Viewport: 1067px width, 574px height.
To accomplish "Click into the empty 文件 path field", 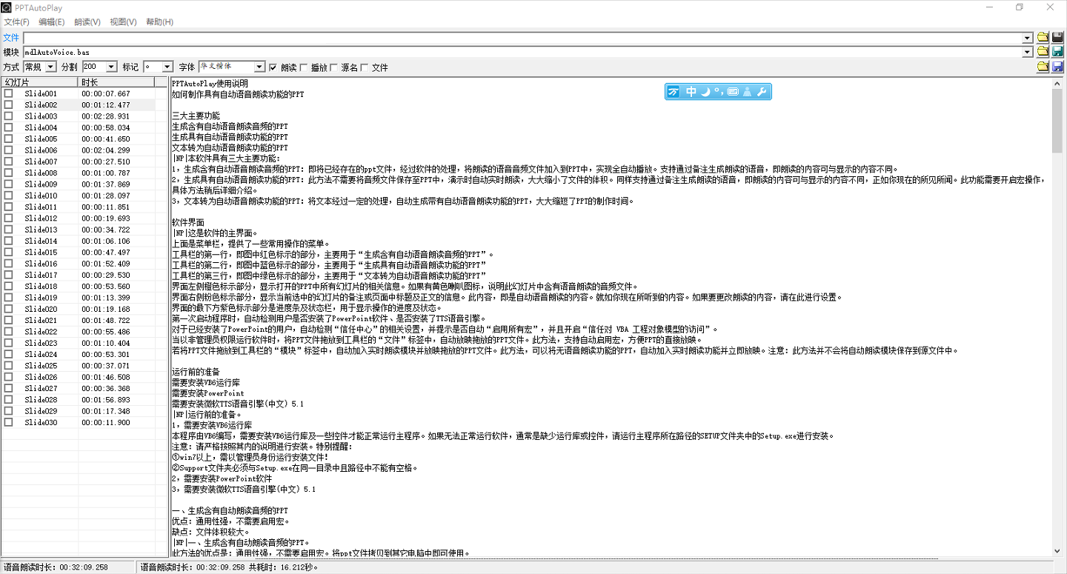I will (x=522, y=38).
